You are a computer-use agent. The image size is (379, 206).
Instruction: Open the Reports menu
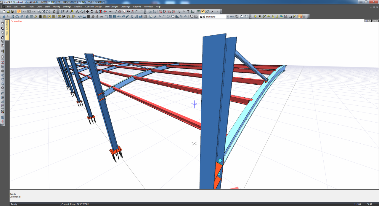tap(137, 7)
